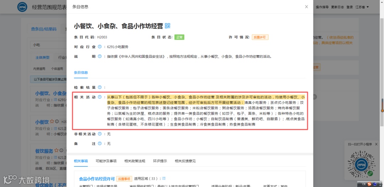Open help tooltip for 检索结果
Image resolution: width=384 pixels, height=187 pixels.
[100, 87]
